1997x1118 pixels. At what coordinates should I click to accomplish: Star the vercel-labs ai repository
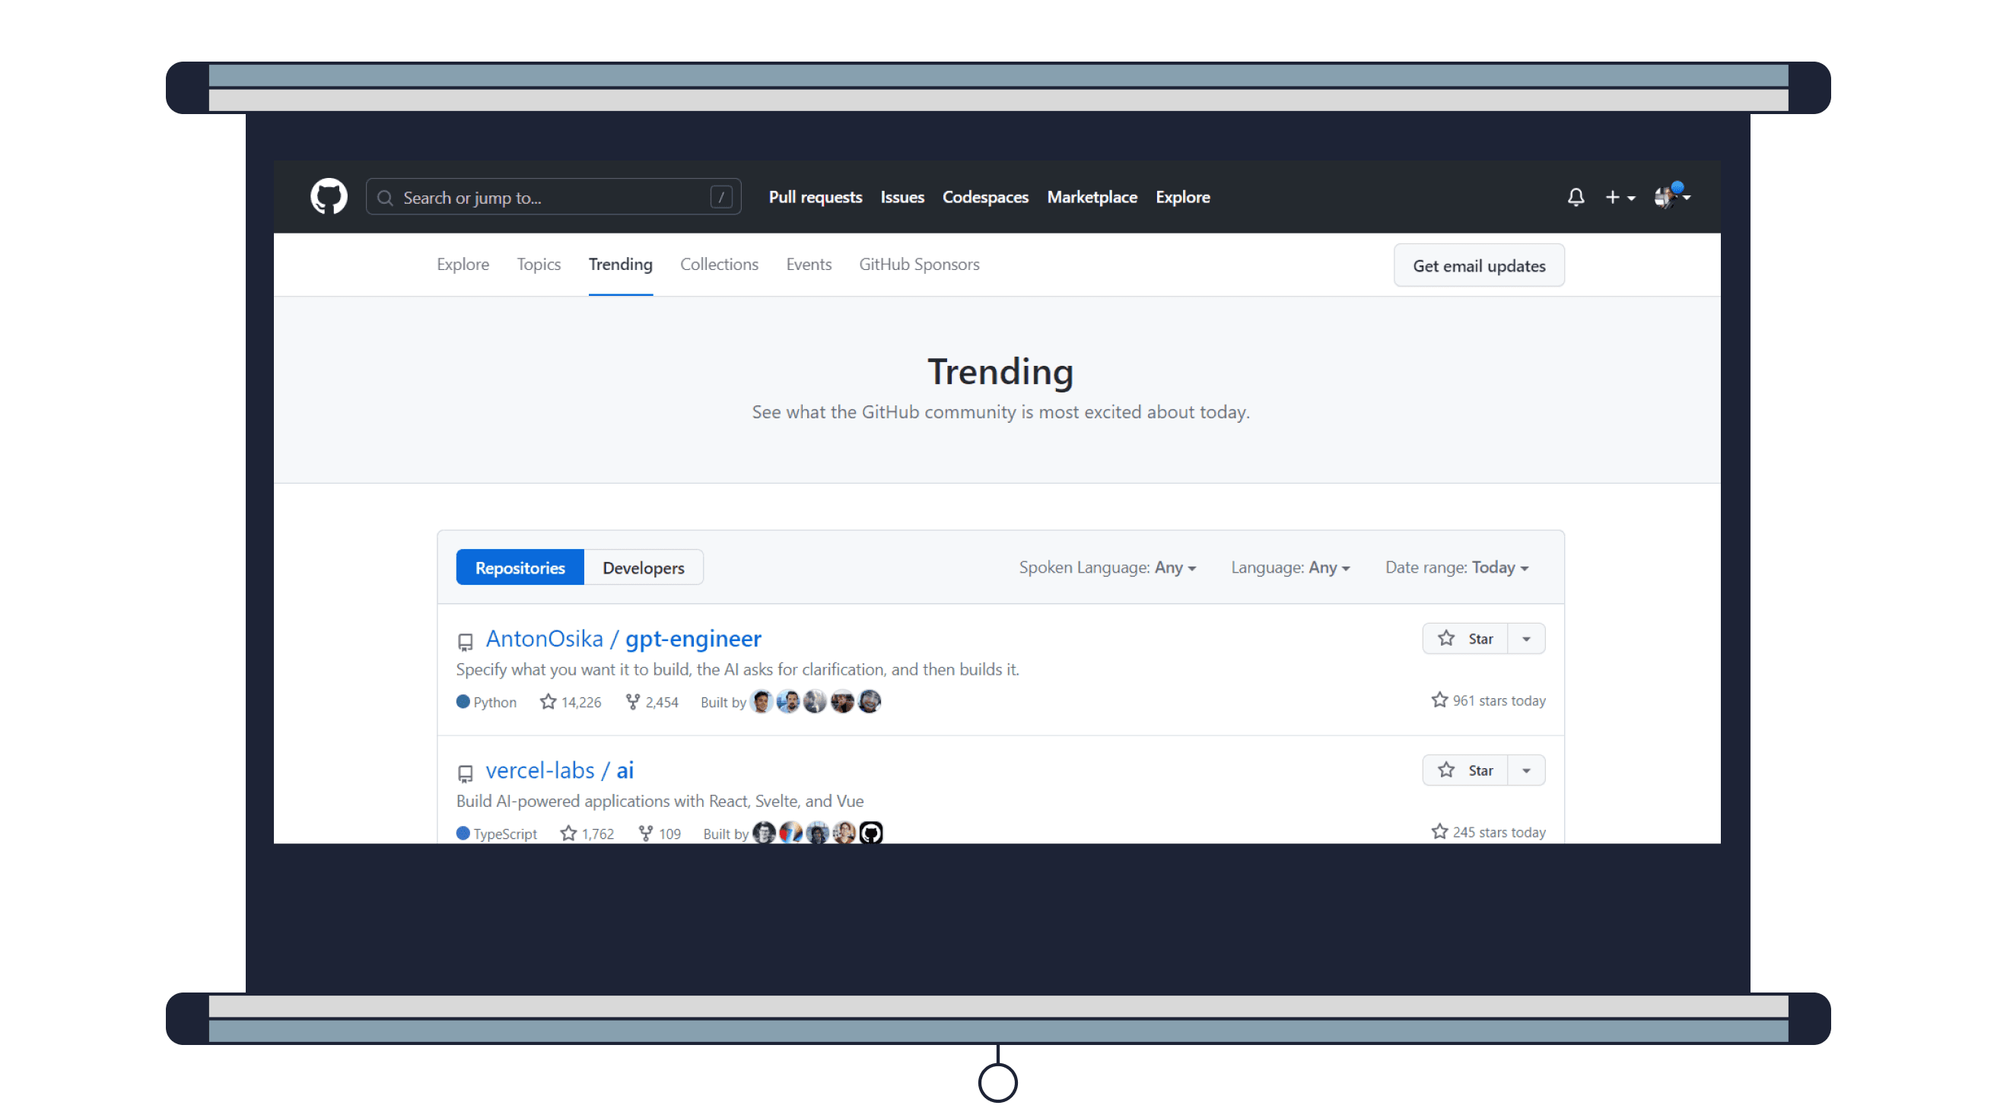[1465, 770]
